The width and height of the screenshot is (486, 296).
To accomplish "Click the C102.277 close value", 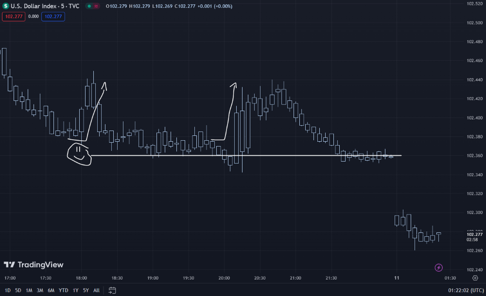I will (x=185, y=6).
